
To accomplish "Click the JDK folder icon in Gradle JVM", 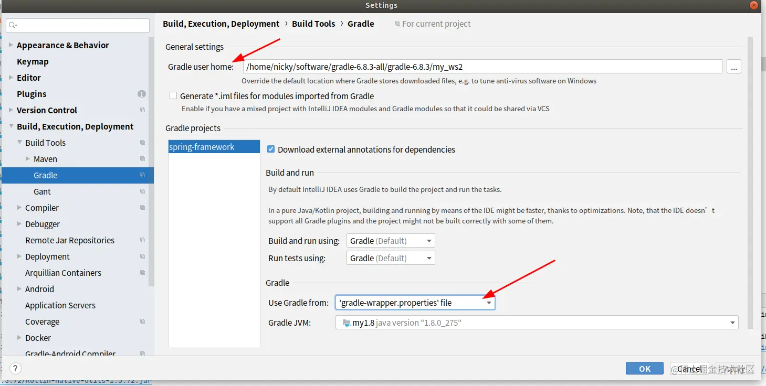I will (347, 323).
